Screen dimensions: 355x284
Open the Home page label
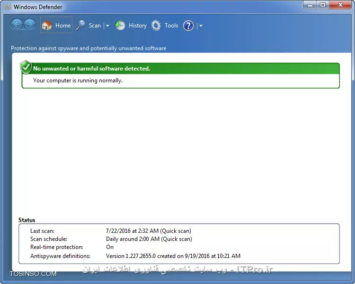pyautogui.click(x=63, y=26)
